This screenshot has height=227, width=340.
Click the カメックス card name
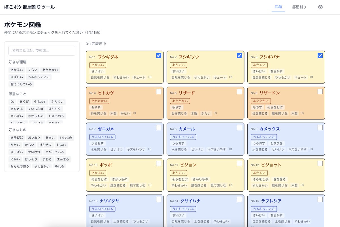pyautogui.click(x=269, y=129)
